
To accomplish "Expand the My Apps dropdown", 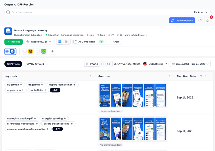I will pos(201,12).
